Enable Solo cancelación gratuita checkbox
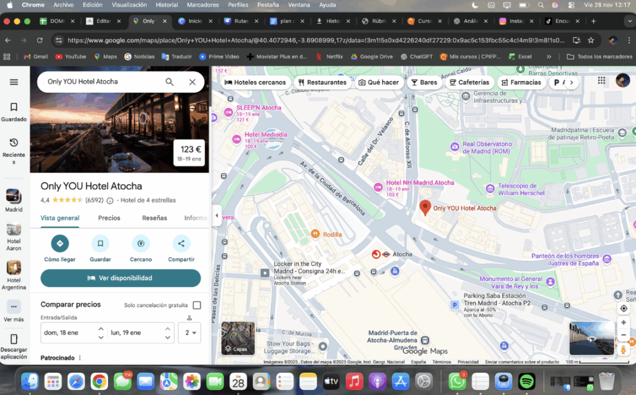This screenshot has width=636, height=395. (197, 305)
